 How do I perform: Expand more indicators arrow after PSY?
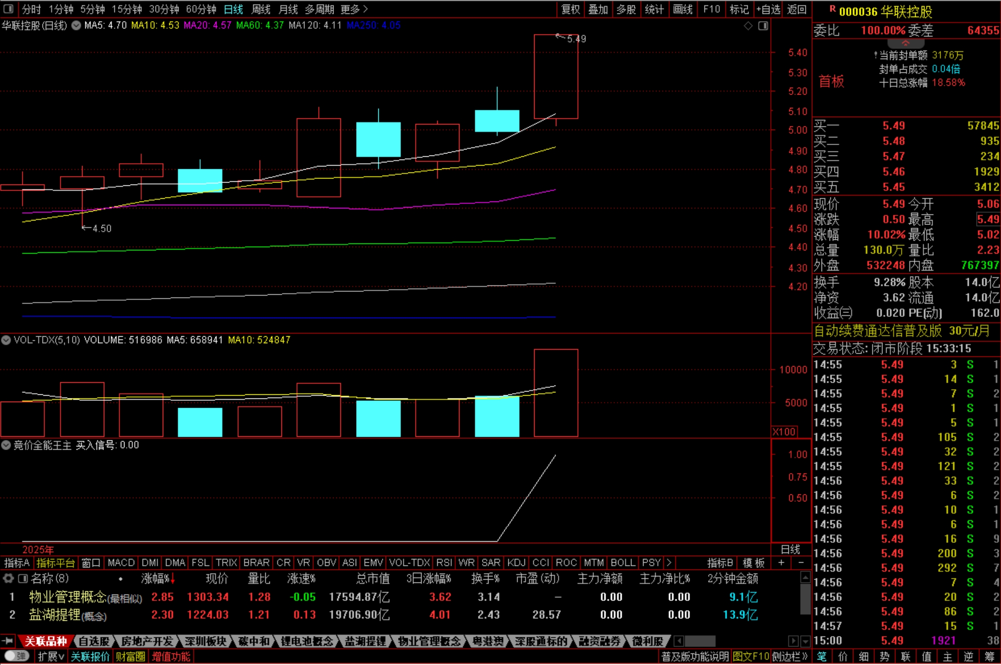[x=669, y=563]
